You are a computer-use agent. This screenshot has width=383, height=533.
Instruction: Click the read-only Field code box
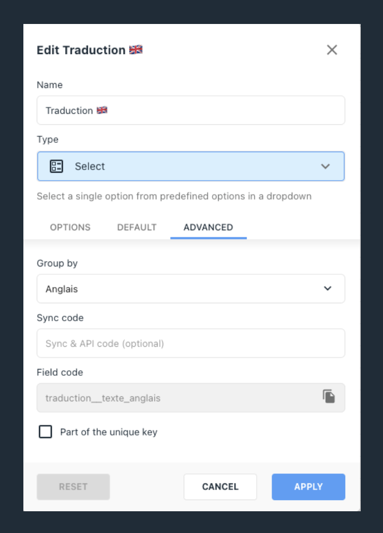[x=191, y=398]
